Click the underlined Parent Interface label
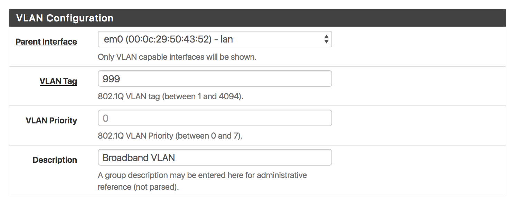Viewport: 515px width, 205px height. pos(46,42)
